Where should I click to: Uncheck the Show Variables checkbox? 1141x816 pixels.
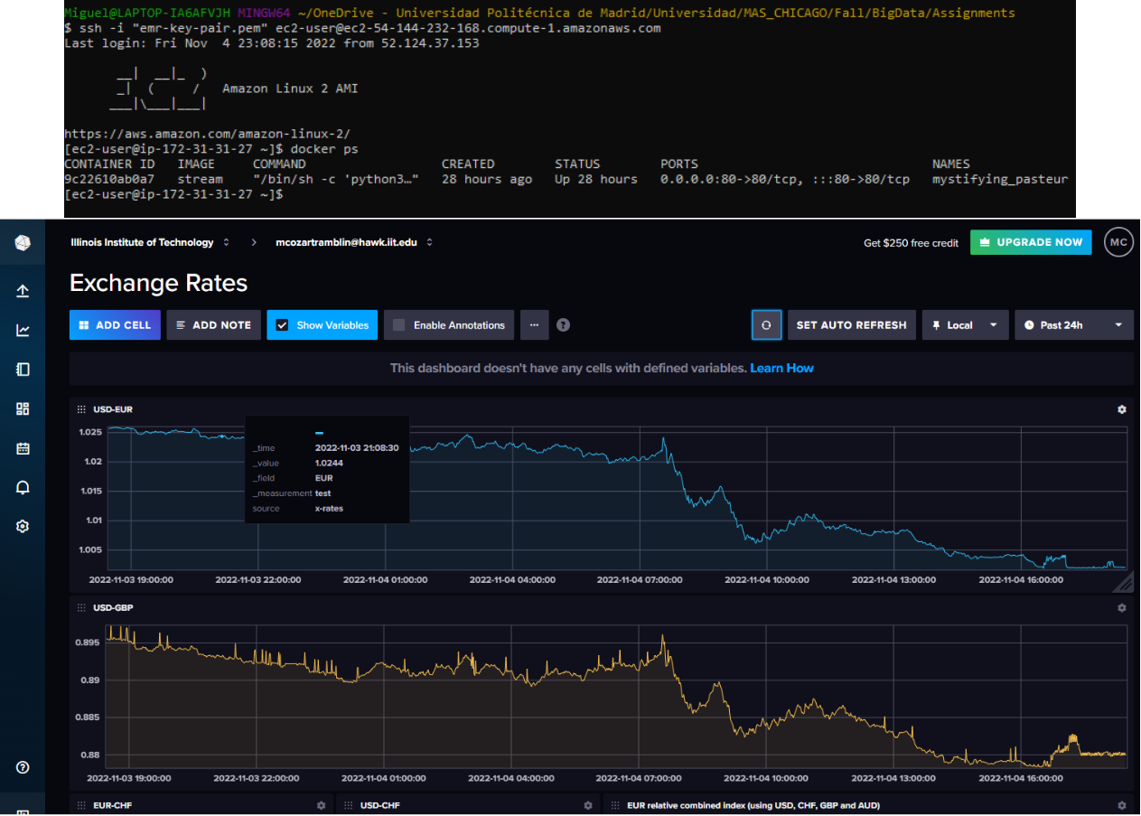282,325
